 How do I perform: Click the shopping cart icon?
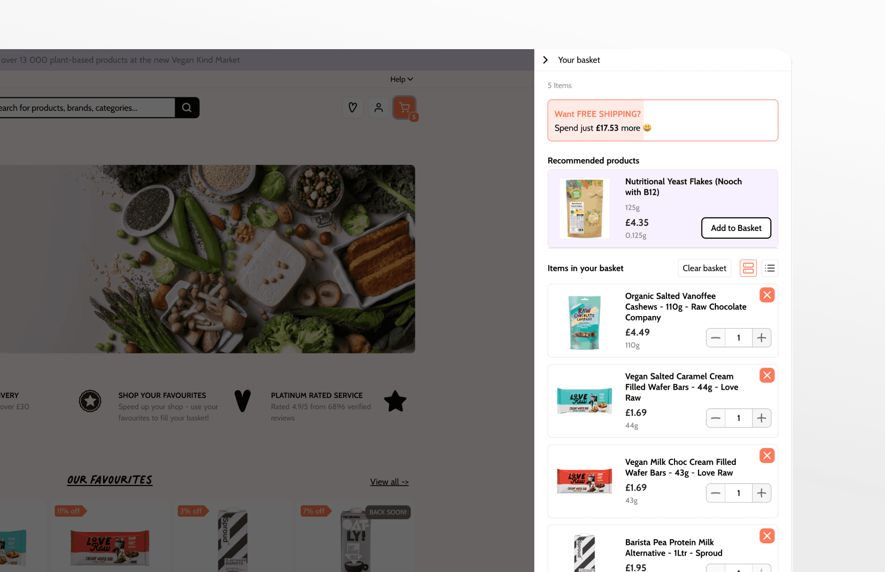[405, 108]
